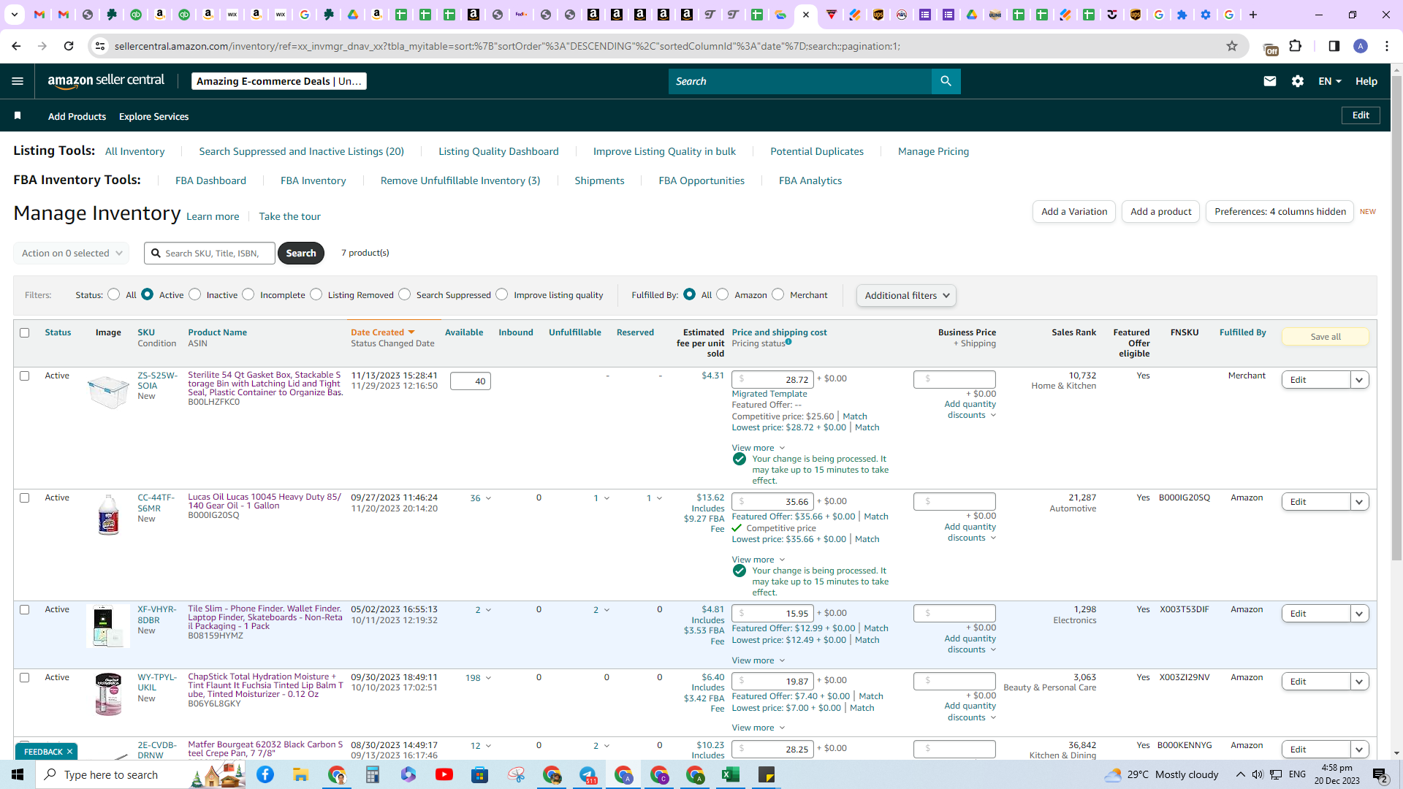The image size is (1403, 789).
Task: Open the browser side panel
Action: [1334, 46]
